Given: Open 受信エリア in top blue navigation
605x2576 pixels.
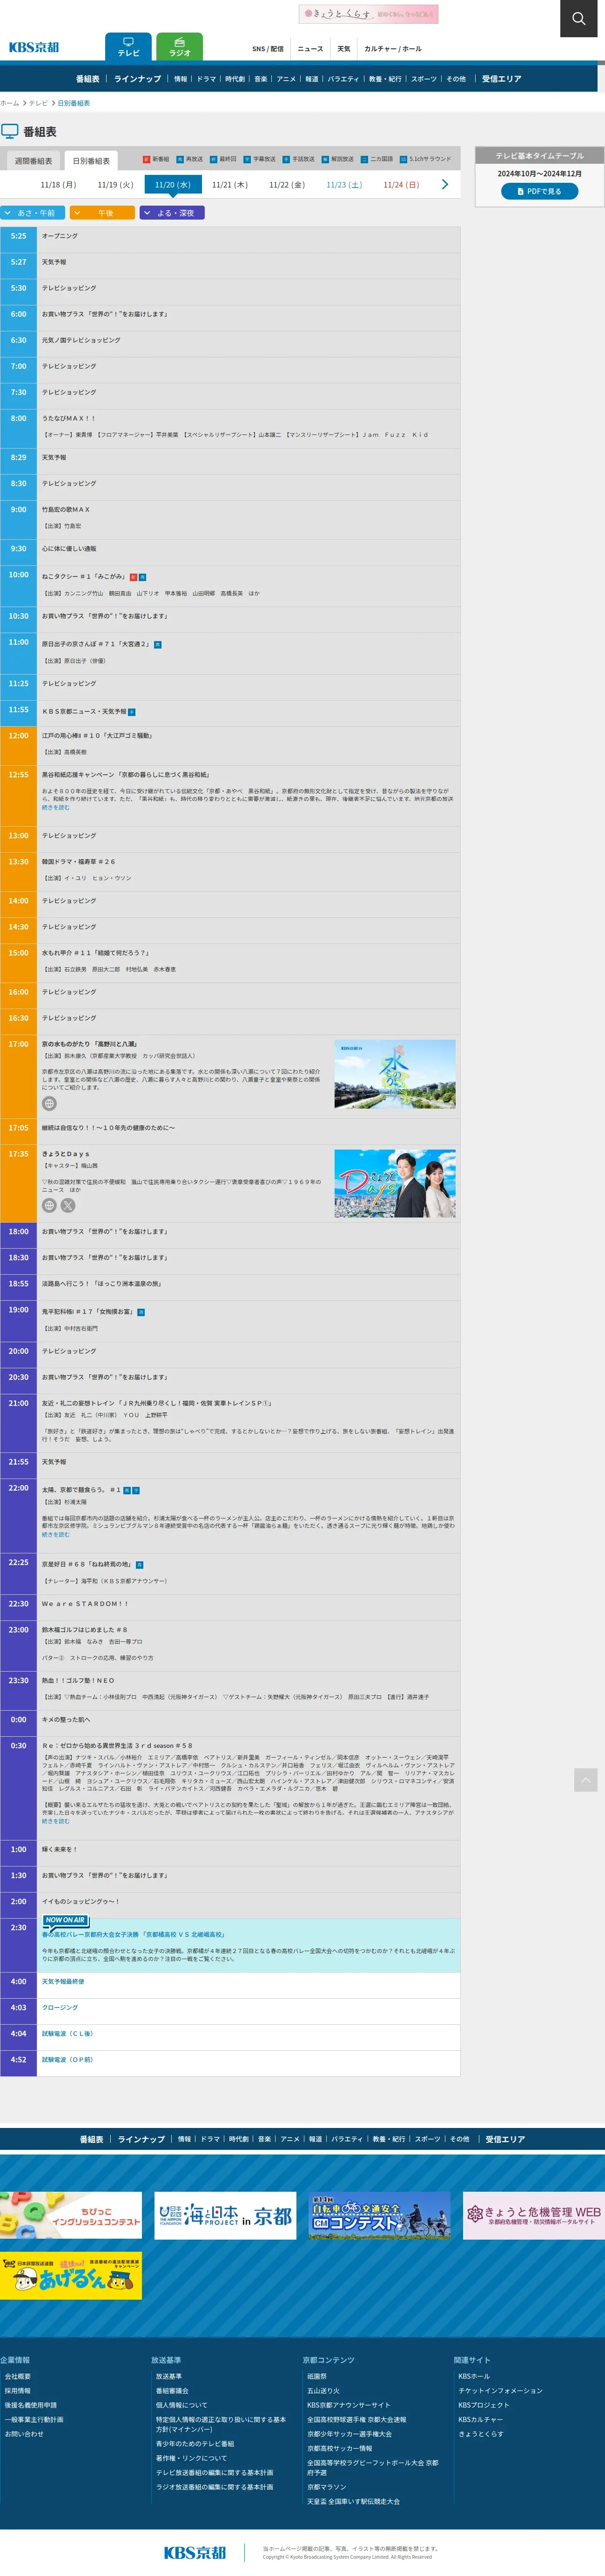Looking at the screenshot, I should [502, 79].
